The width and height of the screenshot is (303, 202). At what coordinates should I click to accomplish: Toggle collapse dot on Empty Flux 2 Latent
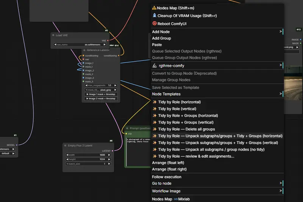click(x=65, y=146)
